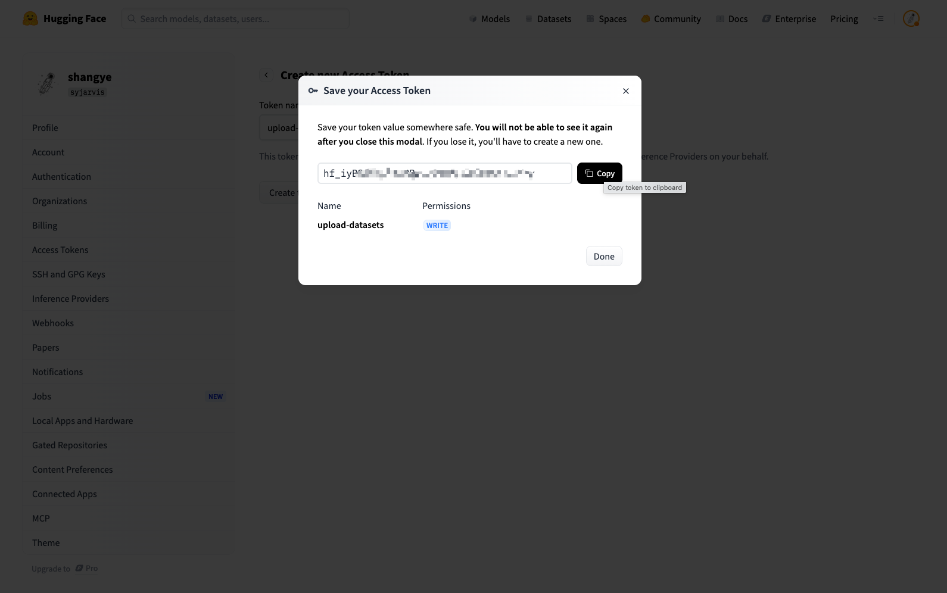947x593 pixels.
Task: Click the search magnifier icon
Action: (x=132, y=18)
